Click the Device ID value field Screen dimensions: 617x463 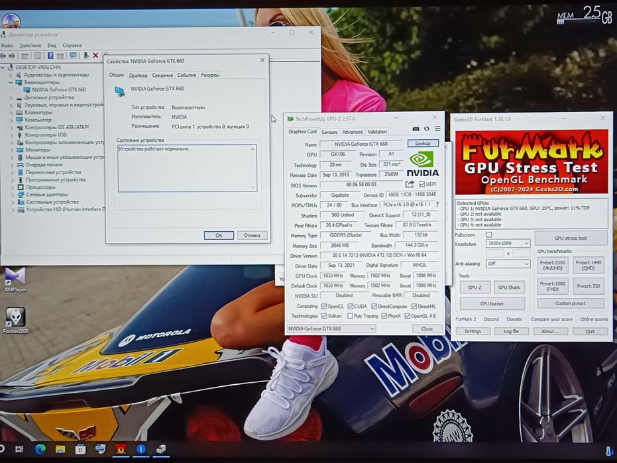pyautogui.click(x=412, y=194)
